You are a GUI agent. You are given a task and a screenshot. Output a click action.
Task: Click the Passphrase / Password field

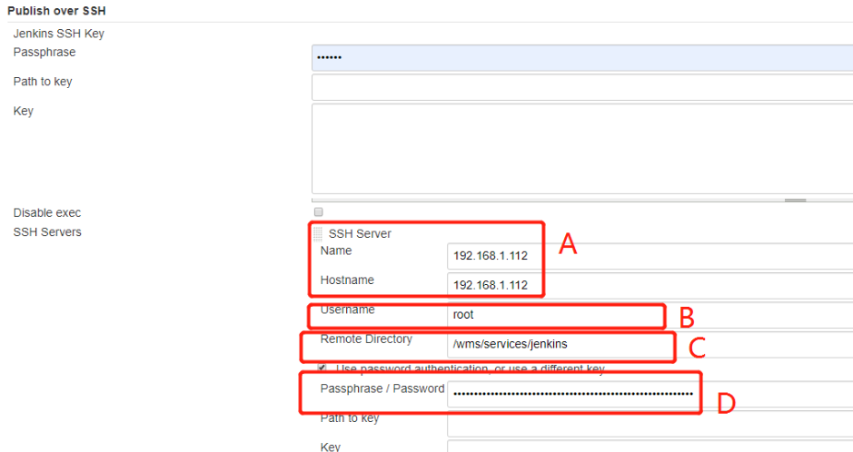(x=650, y=394)
